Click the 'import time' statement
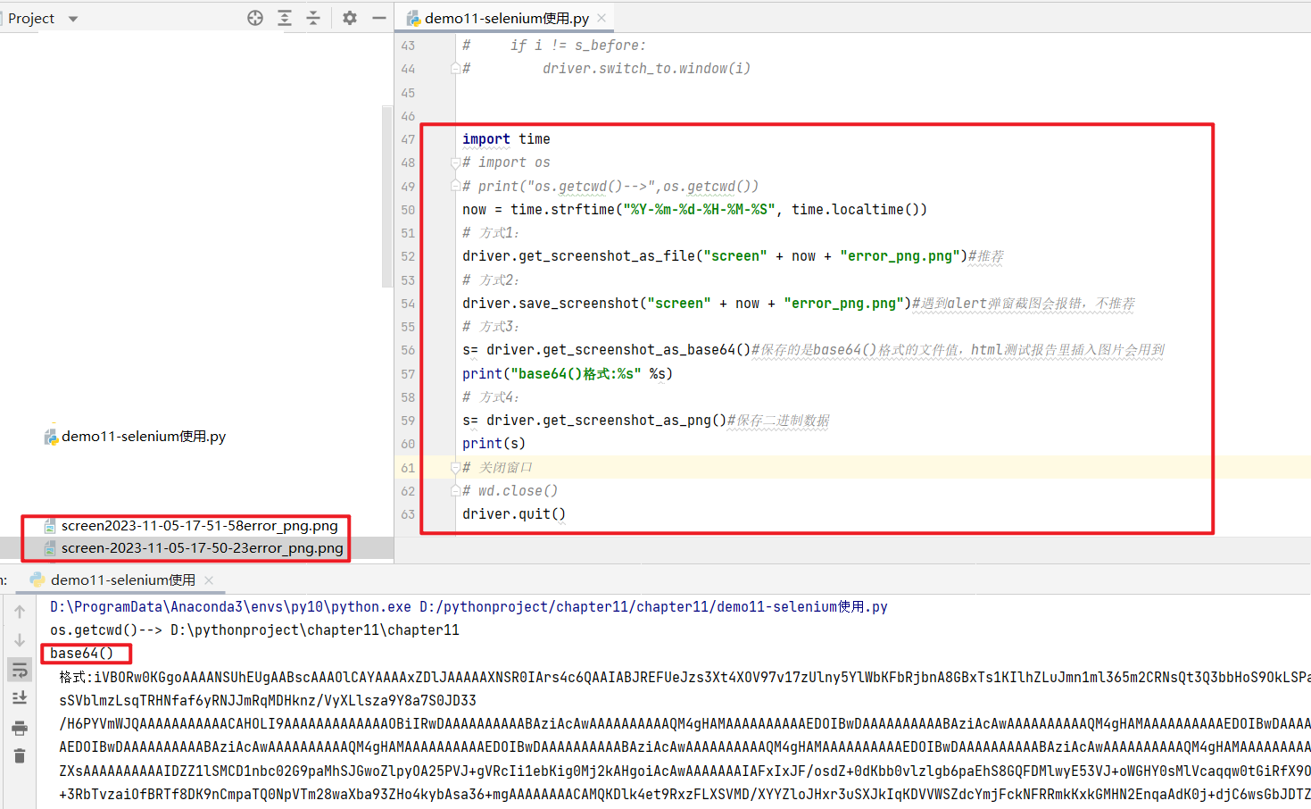Image resolution: width=1311 pixels, height=809 pixels. tap(506, 139)
